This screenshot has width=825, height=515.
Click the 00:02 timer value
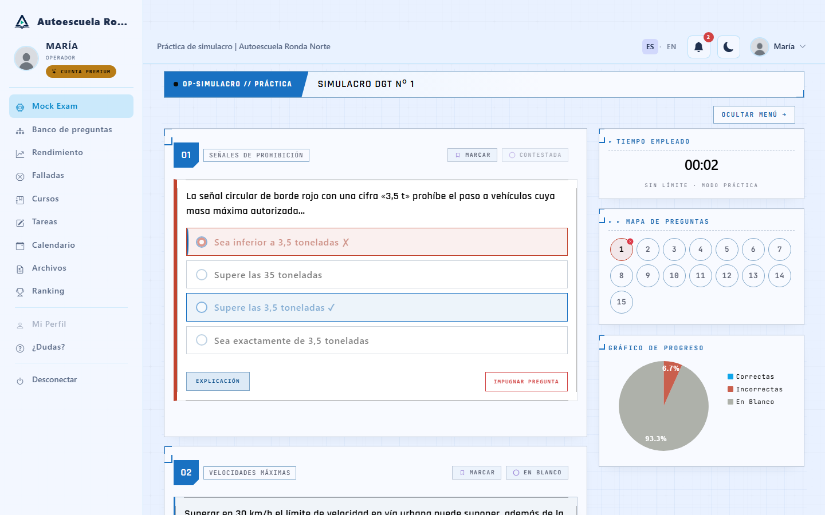click(x=701, y=165)
